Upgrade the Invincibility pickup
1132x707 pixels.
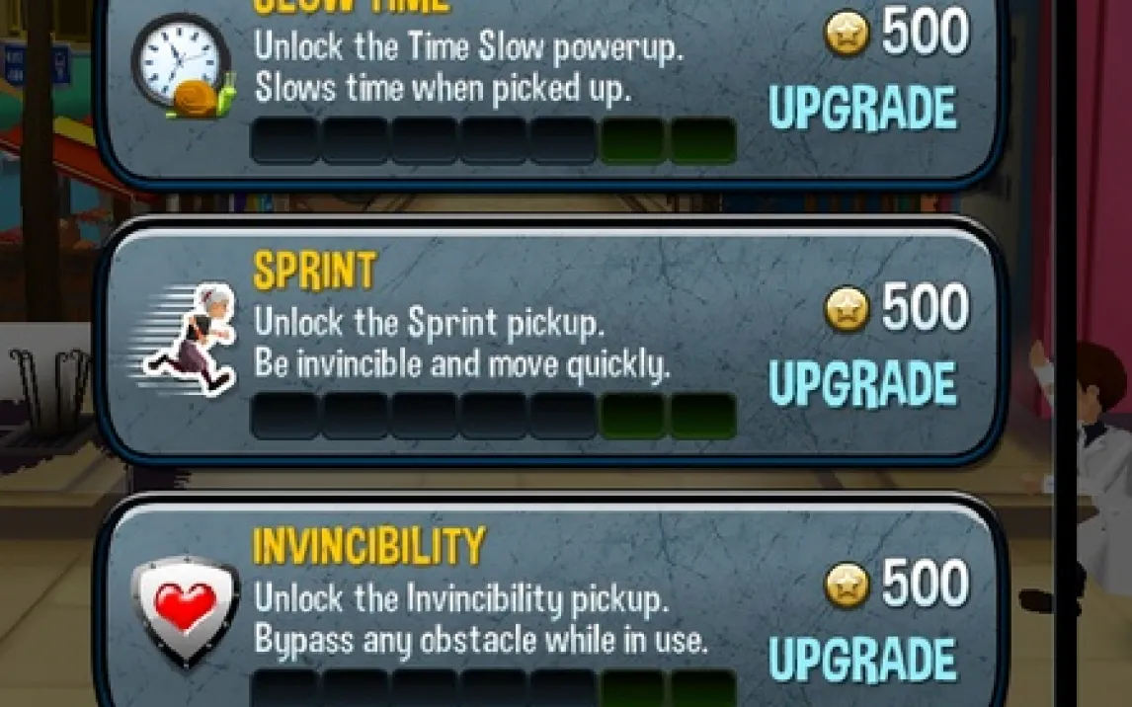pyautogui.click(x=863, y=660)
